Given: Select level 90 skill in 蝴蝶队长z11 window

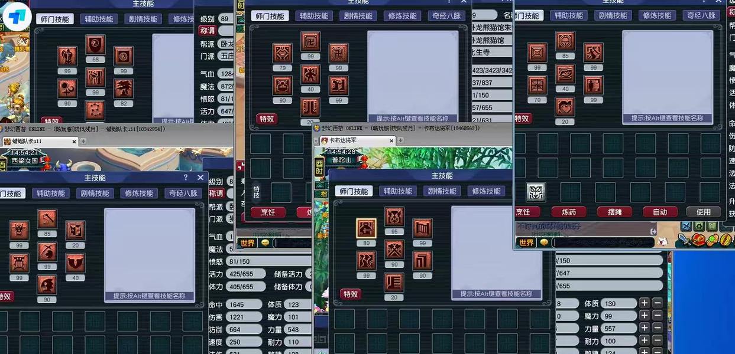Looking at the screenshot, I should [x=47, y=284].
